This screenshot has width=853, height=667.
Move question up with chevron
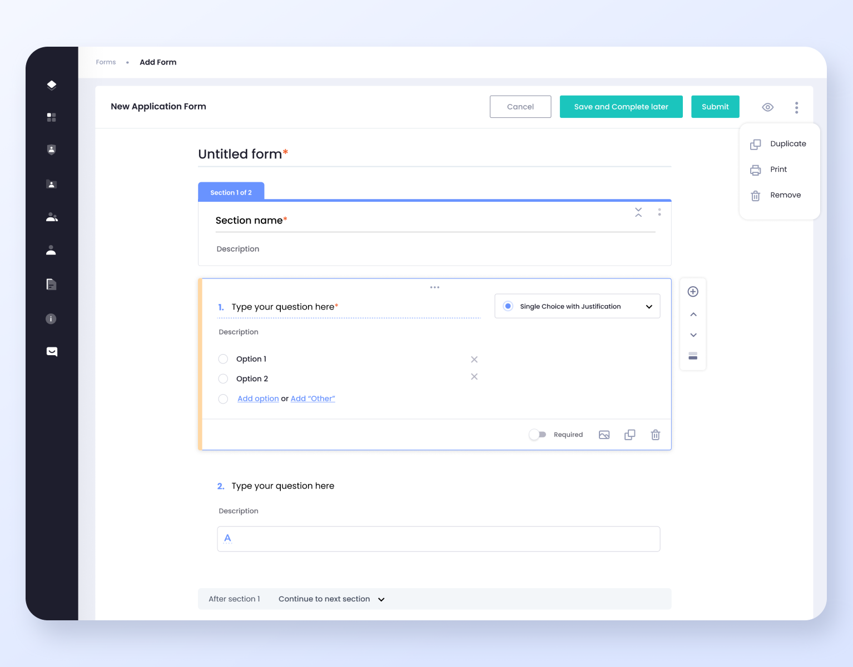pos(693,315)
